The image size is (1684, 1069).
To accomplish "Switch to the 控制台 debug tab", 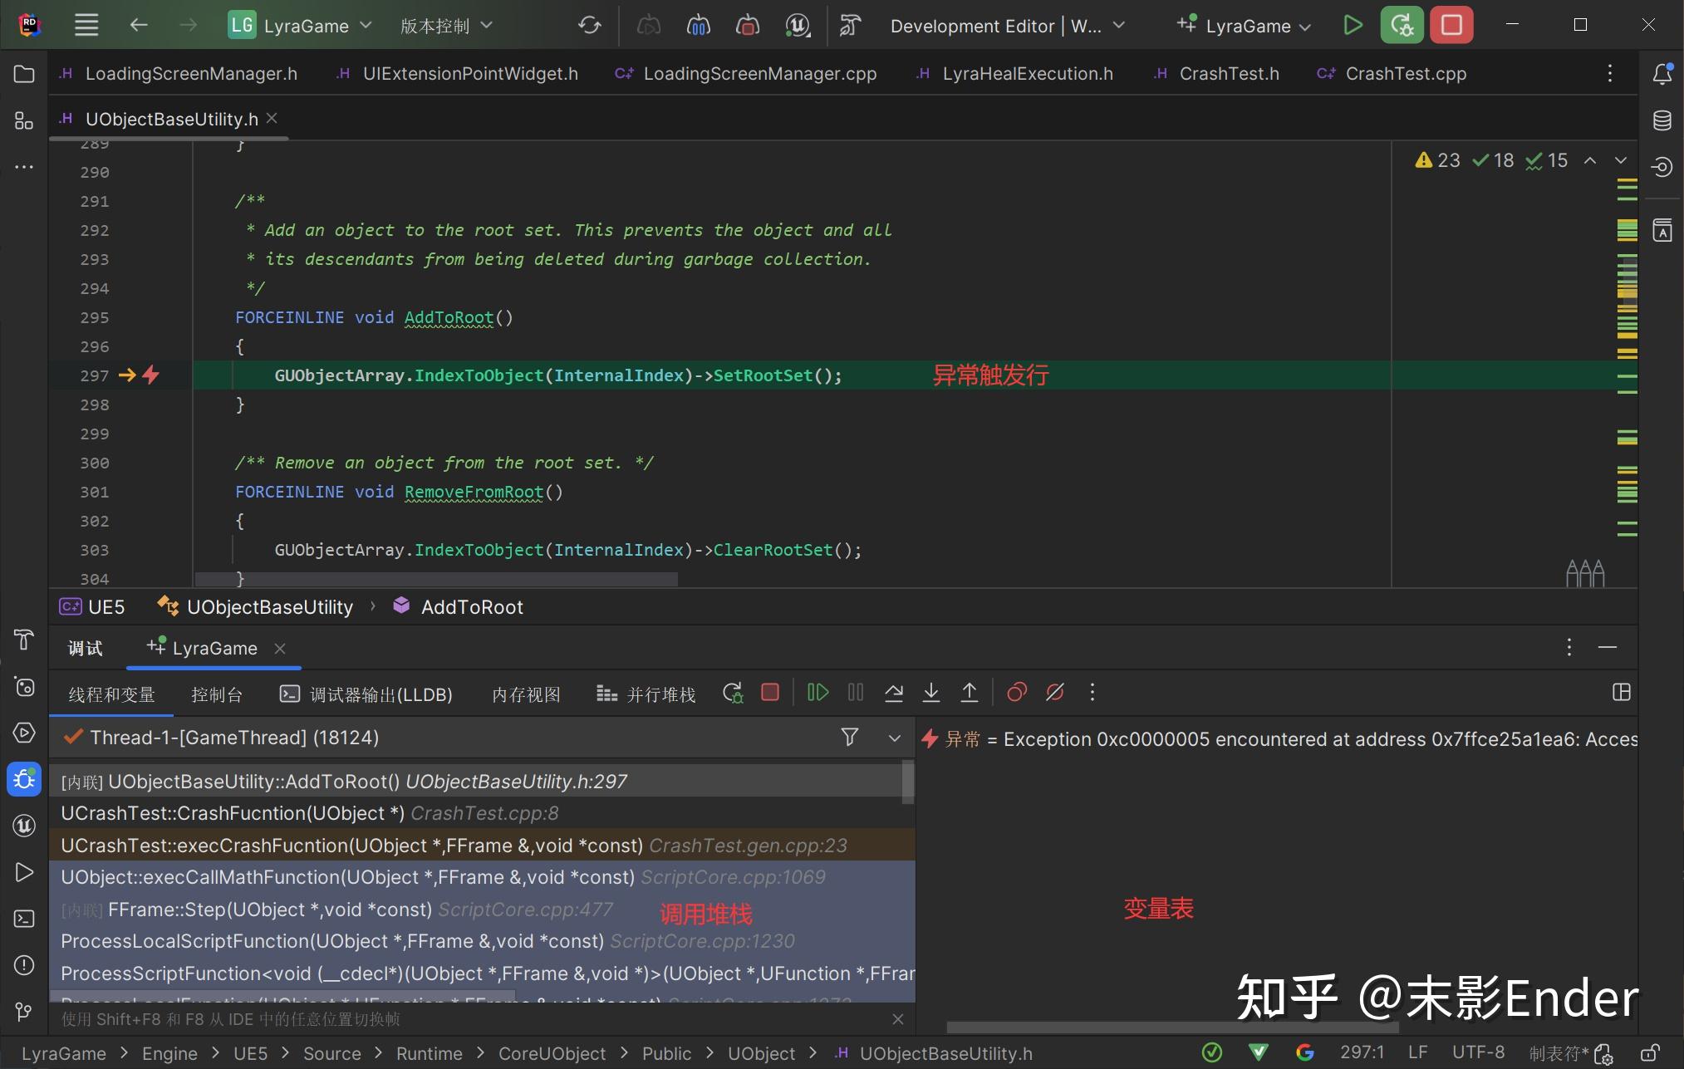I will coord(216,694).
